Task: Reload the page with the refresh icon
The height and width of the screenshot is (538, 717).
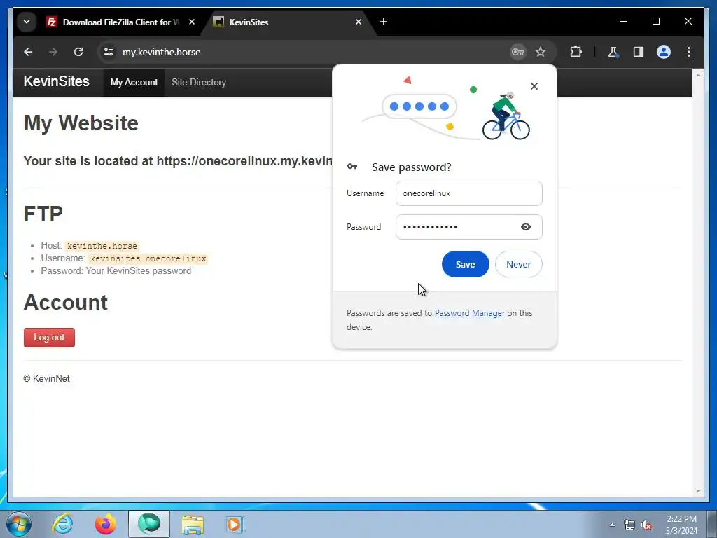Action: (x=78, y=52)
